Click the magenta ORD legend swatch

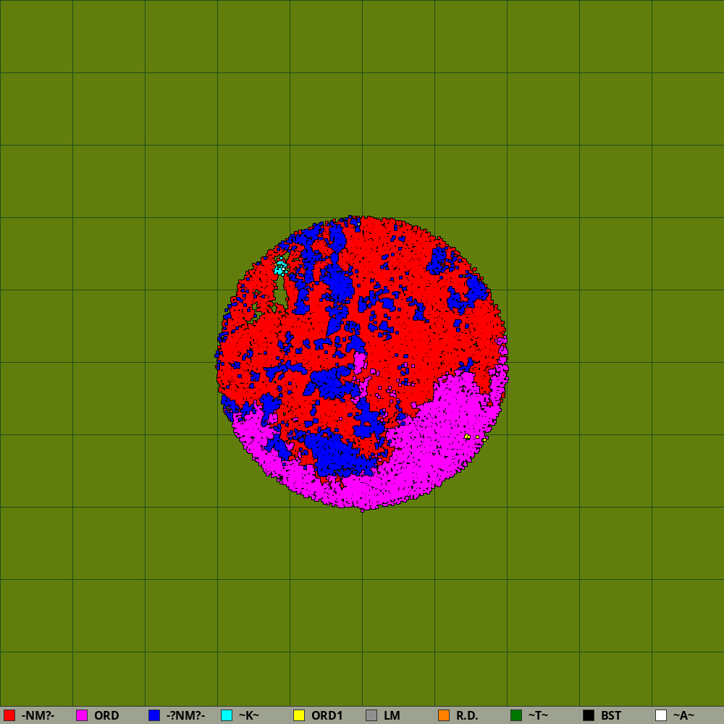point(82,715)
